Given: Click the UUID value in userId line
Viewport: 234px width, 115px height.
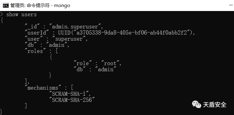Looking at the screenshot, I should (x=126, y=33).
